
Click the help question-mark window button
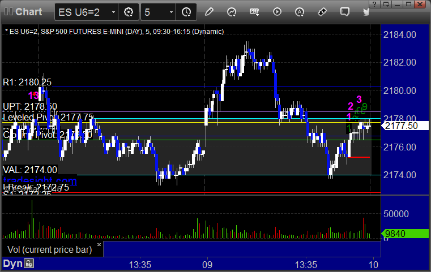pyautogui.click(x=374, y=4)
